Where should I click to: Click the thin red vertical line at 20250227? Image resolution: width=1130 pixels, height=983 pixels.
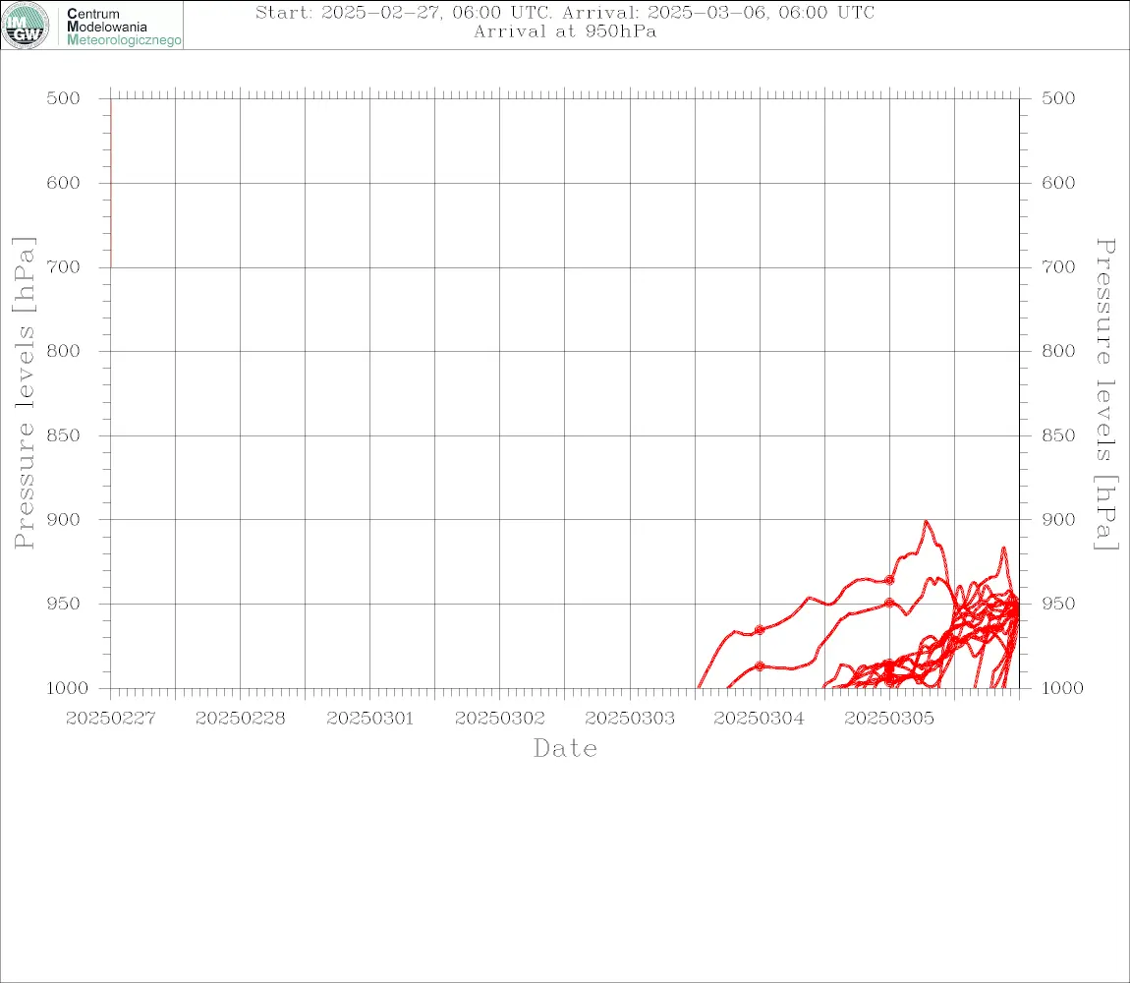click(x=111, y=183)
